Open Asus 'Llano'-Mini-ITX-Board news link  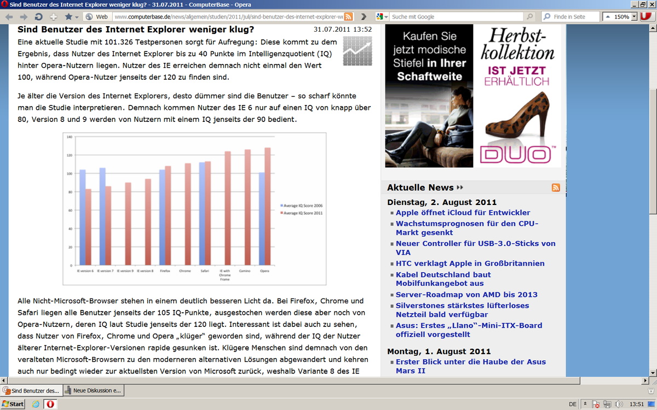click(469, 330)
